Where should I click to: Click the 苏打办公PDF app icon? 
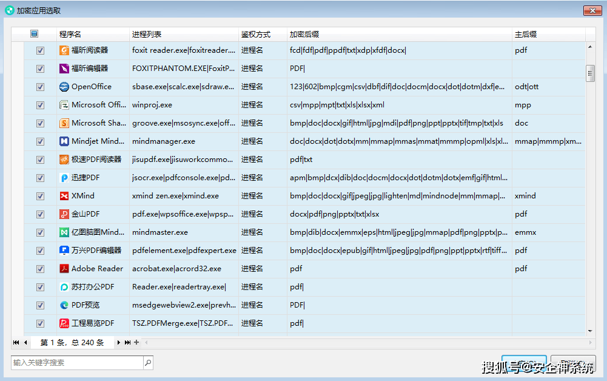[x=64, y=287]
